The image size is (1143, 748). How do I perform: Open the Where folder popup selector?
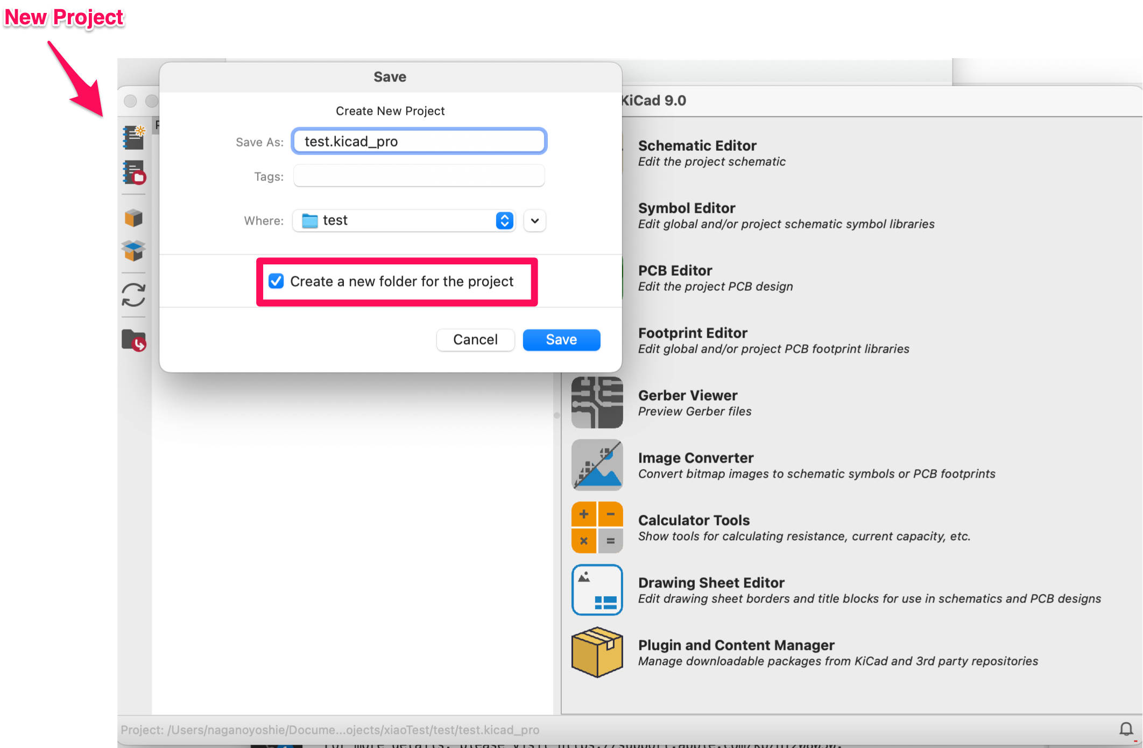click(x=404, y=221)
